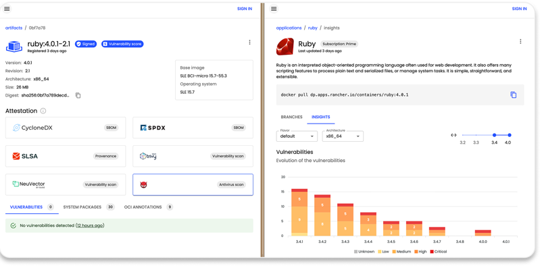
Task: Show Attestation info tooltip icon
Action: 43,111
